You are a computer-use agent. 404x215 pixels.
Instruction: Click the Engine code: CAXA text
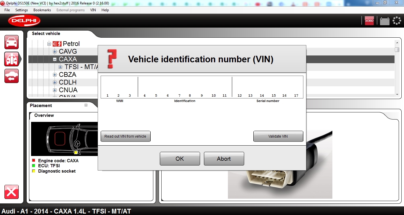click(x=58, y=161)
